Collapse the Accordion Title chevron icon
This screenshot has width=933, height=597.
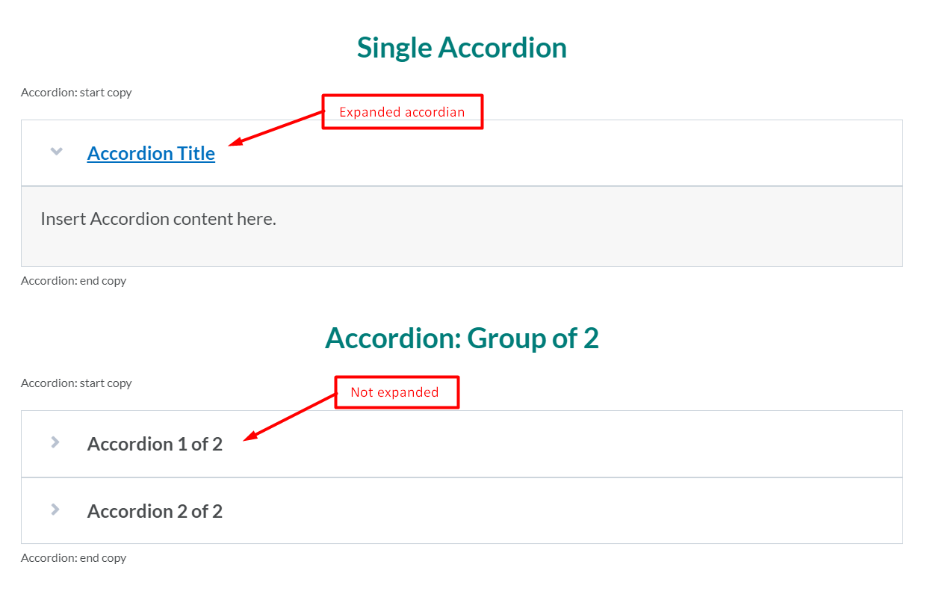tap(56, 152)
